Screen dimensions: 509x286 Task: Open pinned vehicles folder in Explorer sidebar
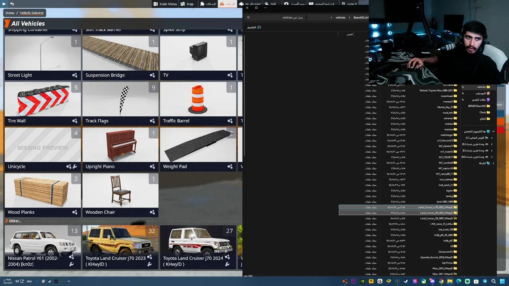(483, 87)
